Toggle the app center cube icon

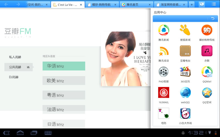click(202, 4)
